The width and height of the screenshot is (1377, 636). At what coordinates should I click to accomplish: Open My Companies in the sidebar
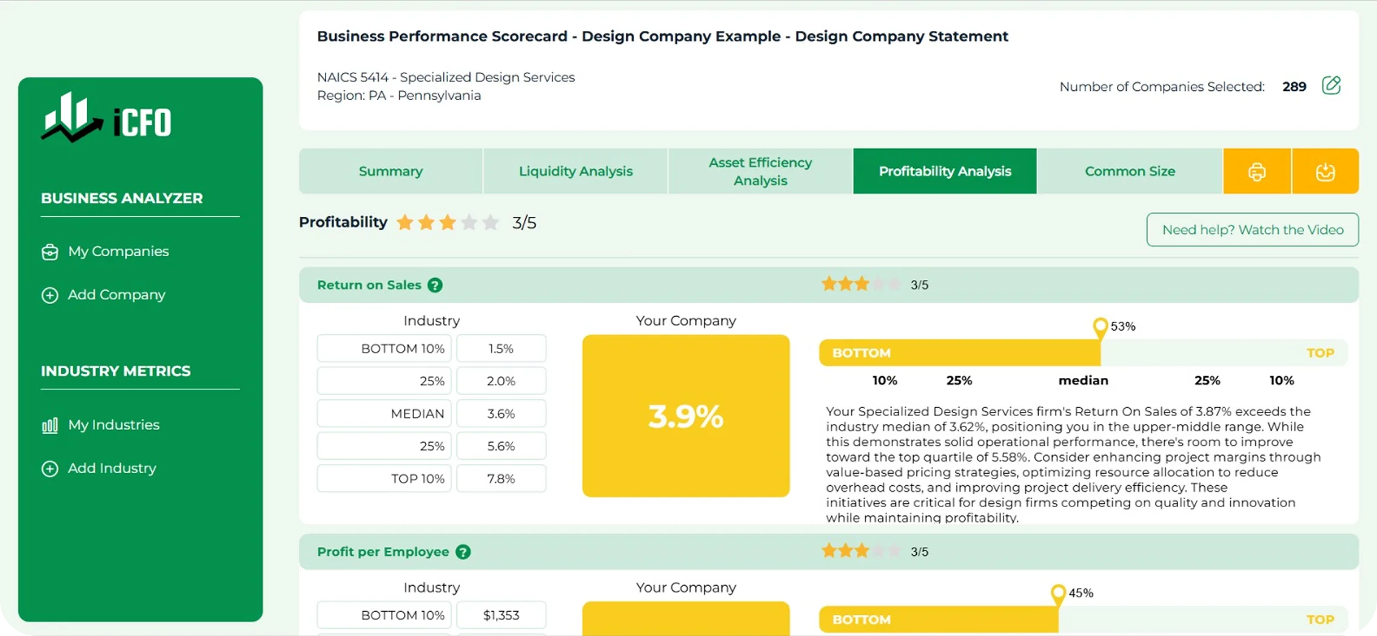coord(118,251)
